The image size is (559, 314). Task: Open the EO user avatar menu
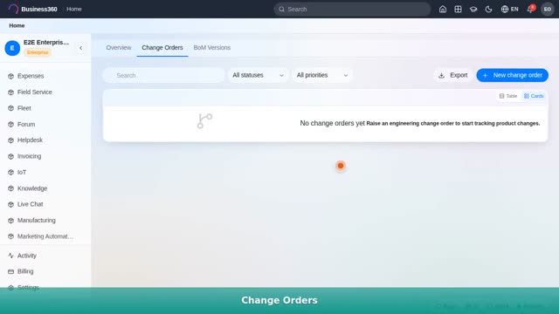[548, 10]
